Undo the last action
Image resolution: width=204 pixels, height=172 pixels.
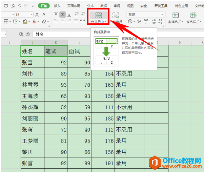click(x=20, y=6)
